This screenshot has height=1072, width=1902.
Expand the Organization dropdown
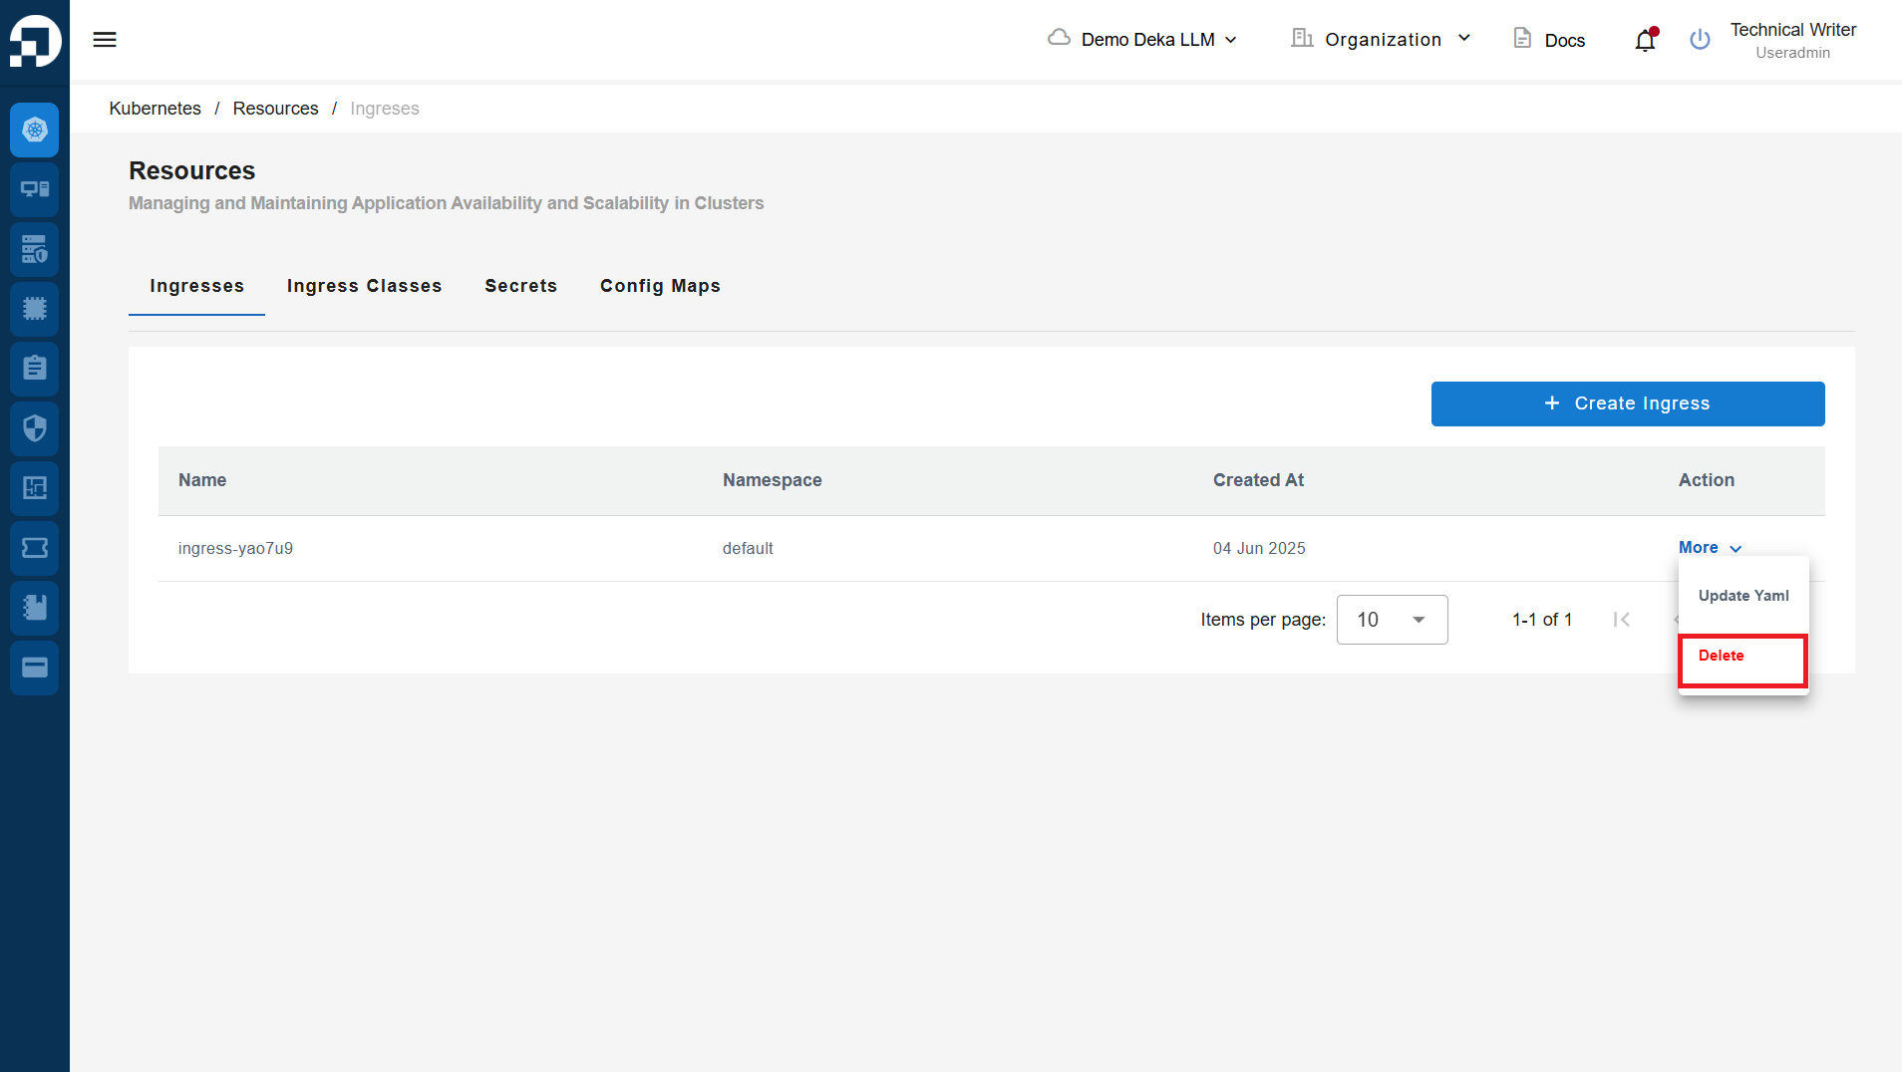(1382, 40)
